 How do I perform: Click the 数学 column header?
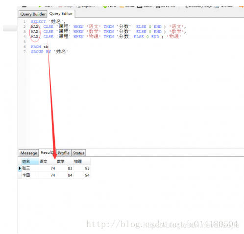point(65,162)
